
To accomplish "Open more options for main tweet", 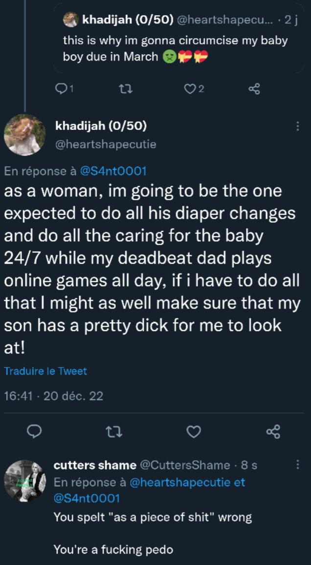I will (297, 126).
